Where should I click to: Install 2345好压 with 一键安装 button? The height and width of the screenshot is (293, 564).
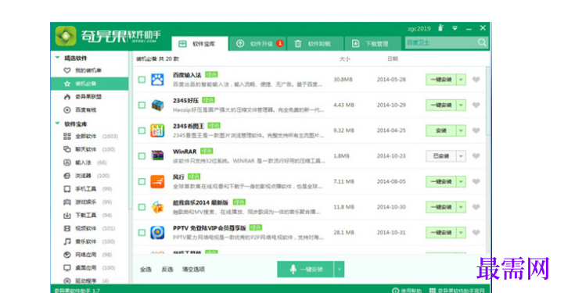click(441, 105)
